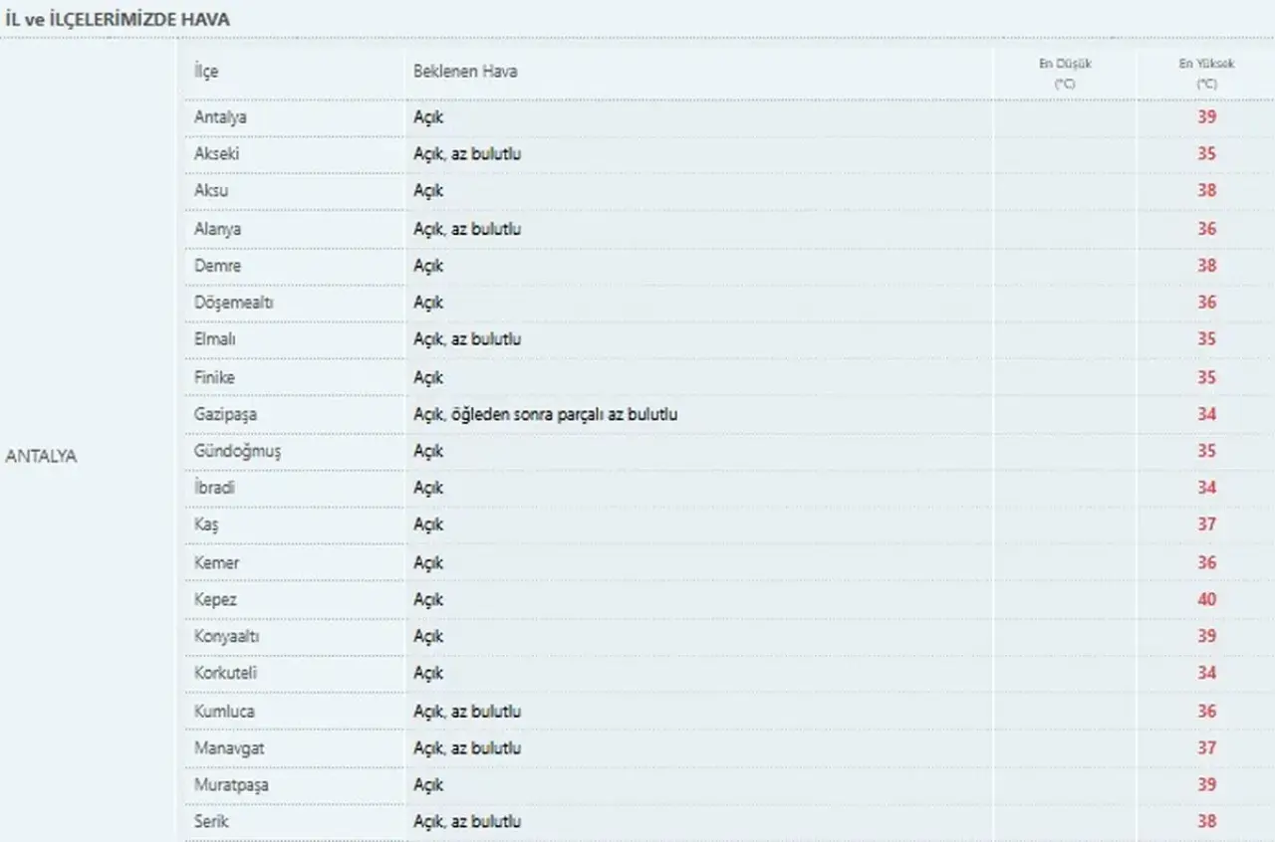Click the İL ve İLÇELERİMİZDE HAVA heading
This screenshot has width=1275, height=842.
(x=118, y=19)
